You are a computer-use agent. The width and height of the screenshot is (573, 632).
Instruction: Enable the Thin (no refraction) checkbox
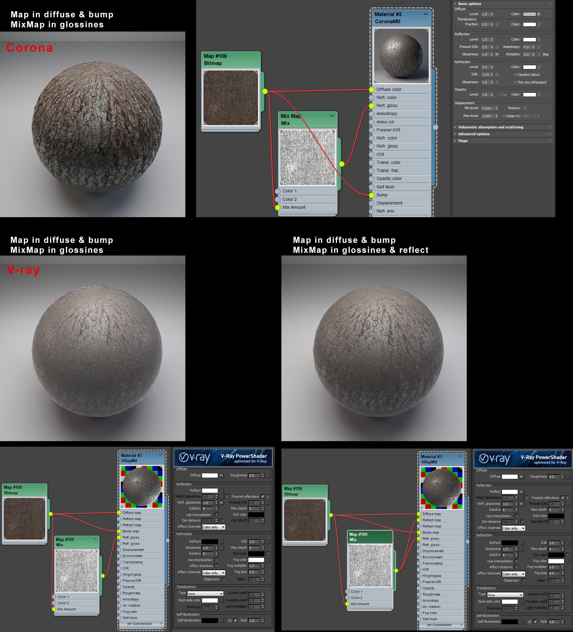coord(515,83)
